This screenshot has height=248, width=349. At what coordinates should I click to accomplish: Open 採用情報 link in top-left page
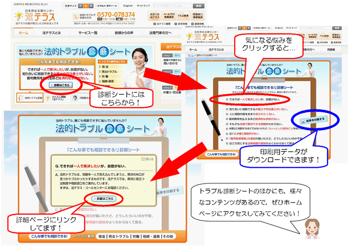[180, 24]
